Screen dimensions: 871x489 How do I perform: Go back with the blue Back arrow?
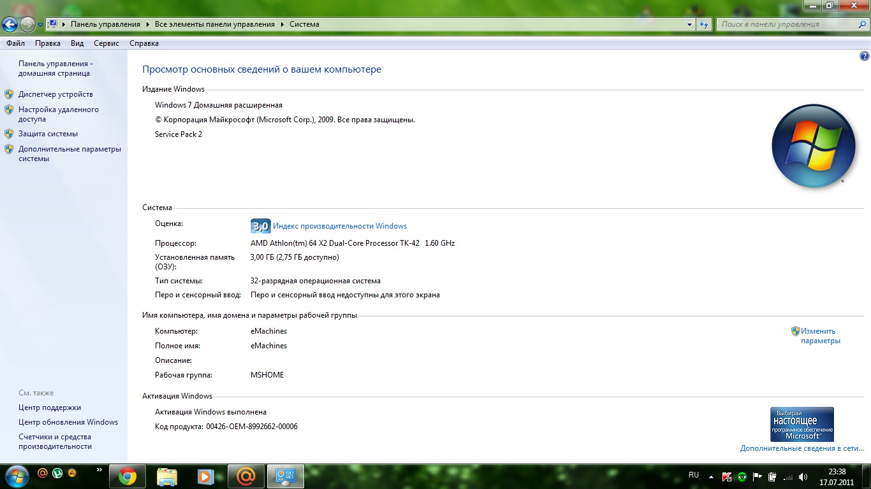(x=10, y=25)
